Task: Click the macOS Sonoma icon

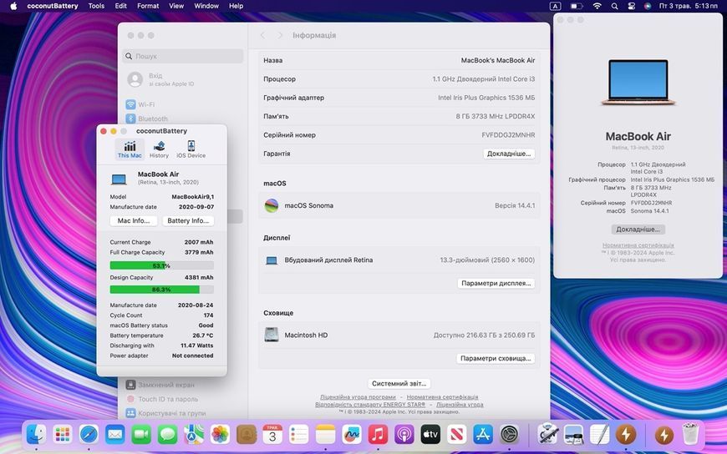Action: click(272, 205)
